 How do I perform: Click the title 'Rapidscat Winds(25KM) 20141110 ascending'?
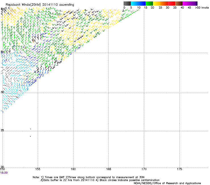pyautogui.click(x=40, y=5)
